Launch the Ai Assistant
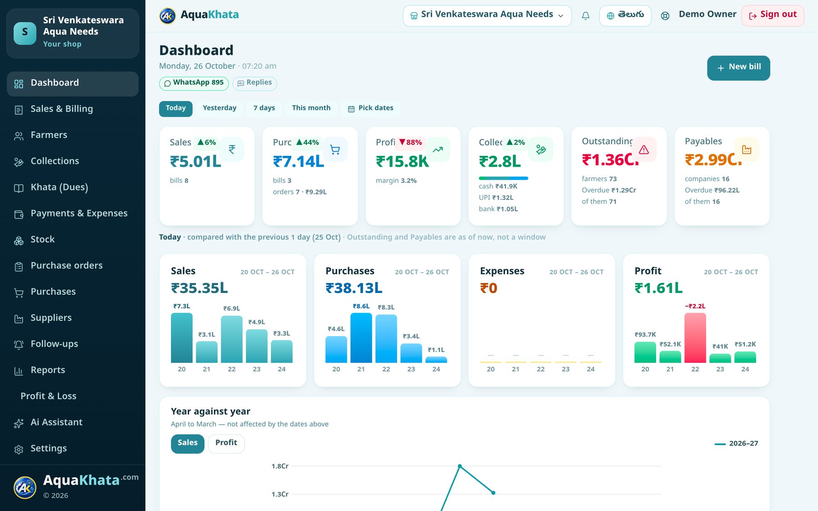This screenshot has height=511, width=818. point(73,422)
